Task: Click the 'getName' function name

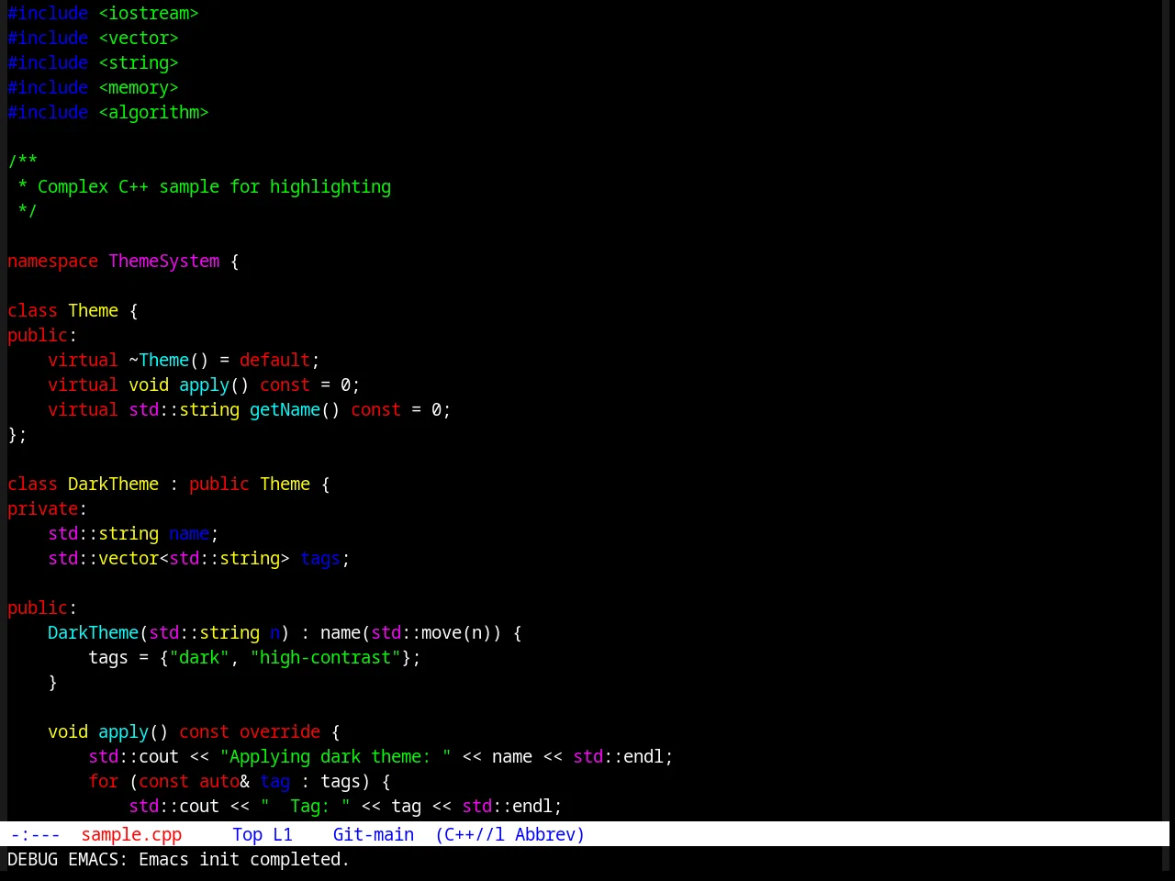Action: click(x=285, y=409)
